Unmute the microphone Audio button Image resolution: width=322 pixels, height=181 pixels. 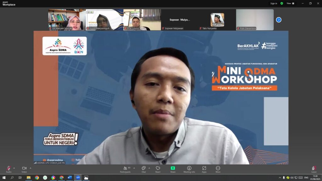tap(8, 169)
